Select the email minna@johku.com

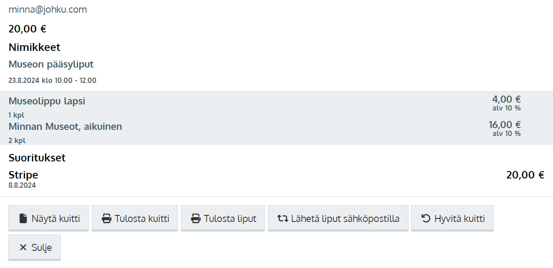(48, 10)
